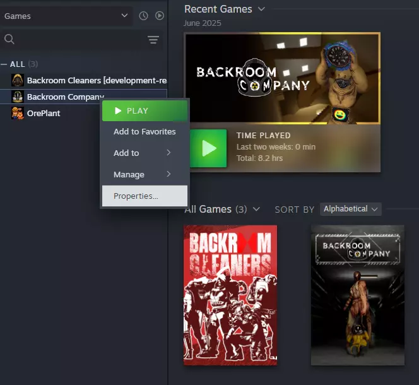Image resolution: width=419 pixels, height=385 pixels.
Task: Open the Backroom Cleaners cover art
Action: pos(230,295)
